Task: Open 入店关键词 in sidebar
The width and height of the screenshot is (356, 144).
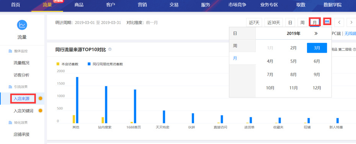Action: tap(23, 111)
